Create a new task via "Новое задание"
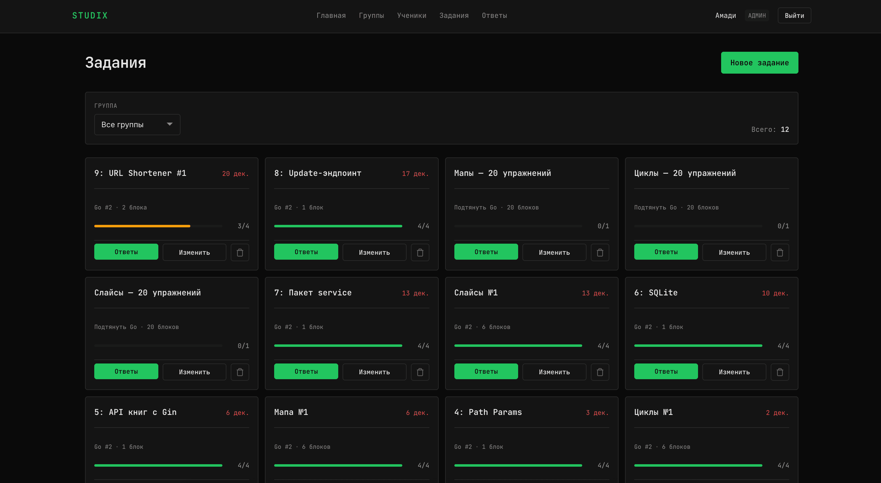881x483 pixels. (x=759, y=63)
